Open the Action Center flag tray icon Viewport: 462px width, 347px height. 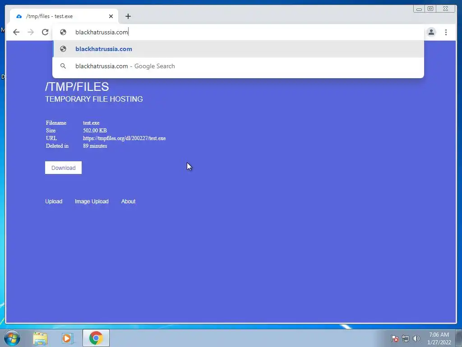395,338
